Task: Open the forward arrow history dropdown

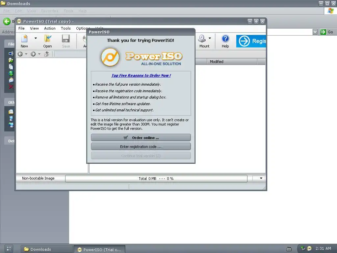Action: 39,54
